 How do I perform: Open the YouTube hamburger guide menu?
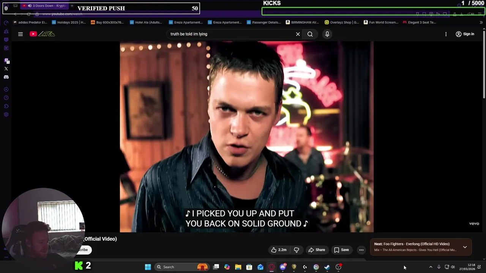[x=21, y=34]
